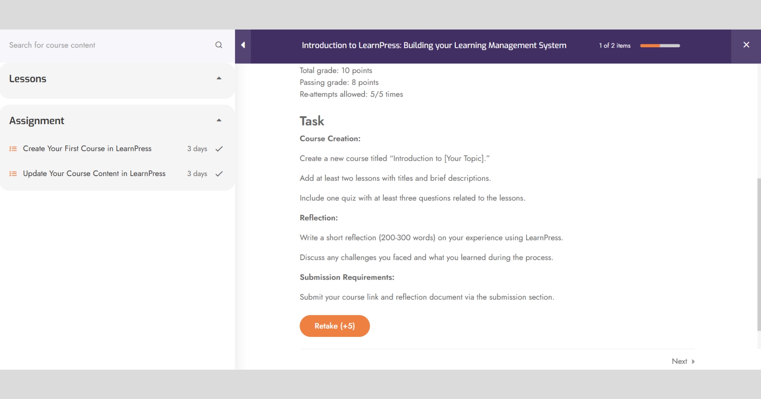Click the course title in the header
The height and width of the screenshot is (399, 761).
click(434, 45)
